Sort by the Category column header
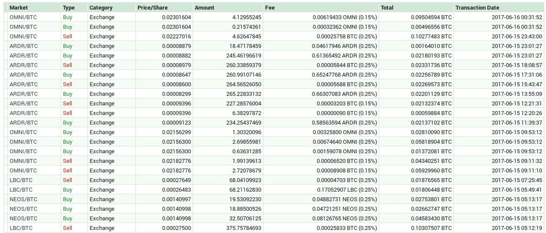The height and width of the screenshot is (233, 546). pos(101,8)
